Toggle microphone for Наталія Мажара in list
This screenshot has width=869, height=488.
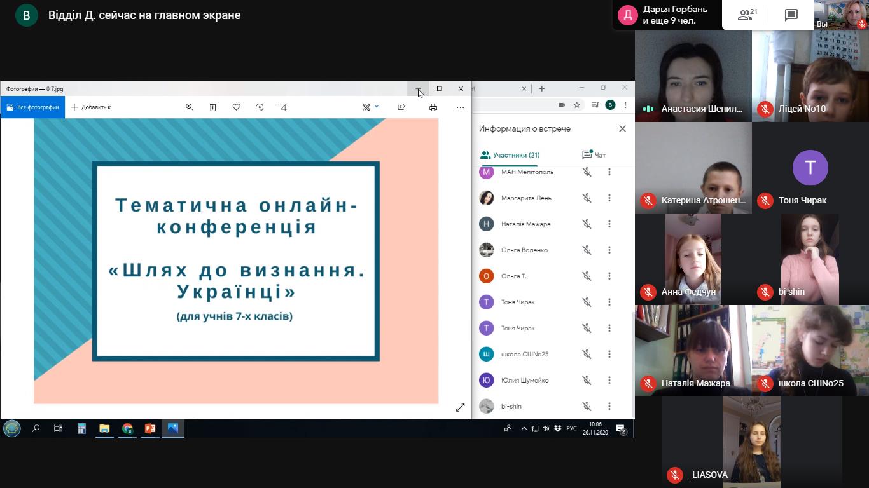(587, 224)
